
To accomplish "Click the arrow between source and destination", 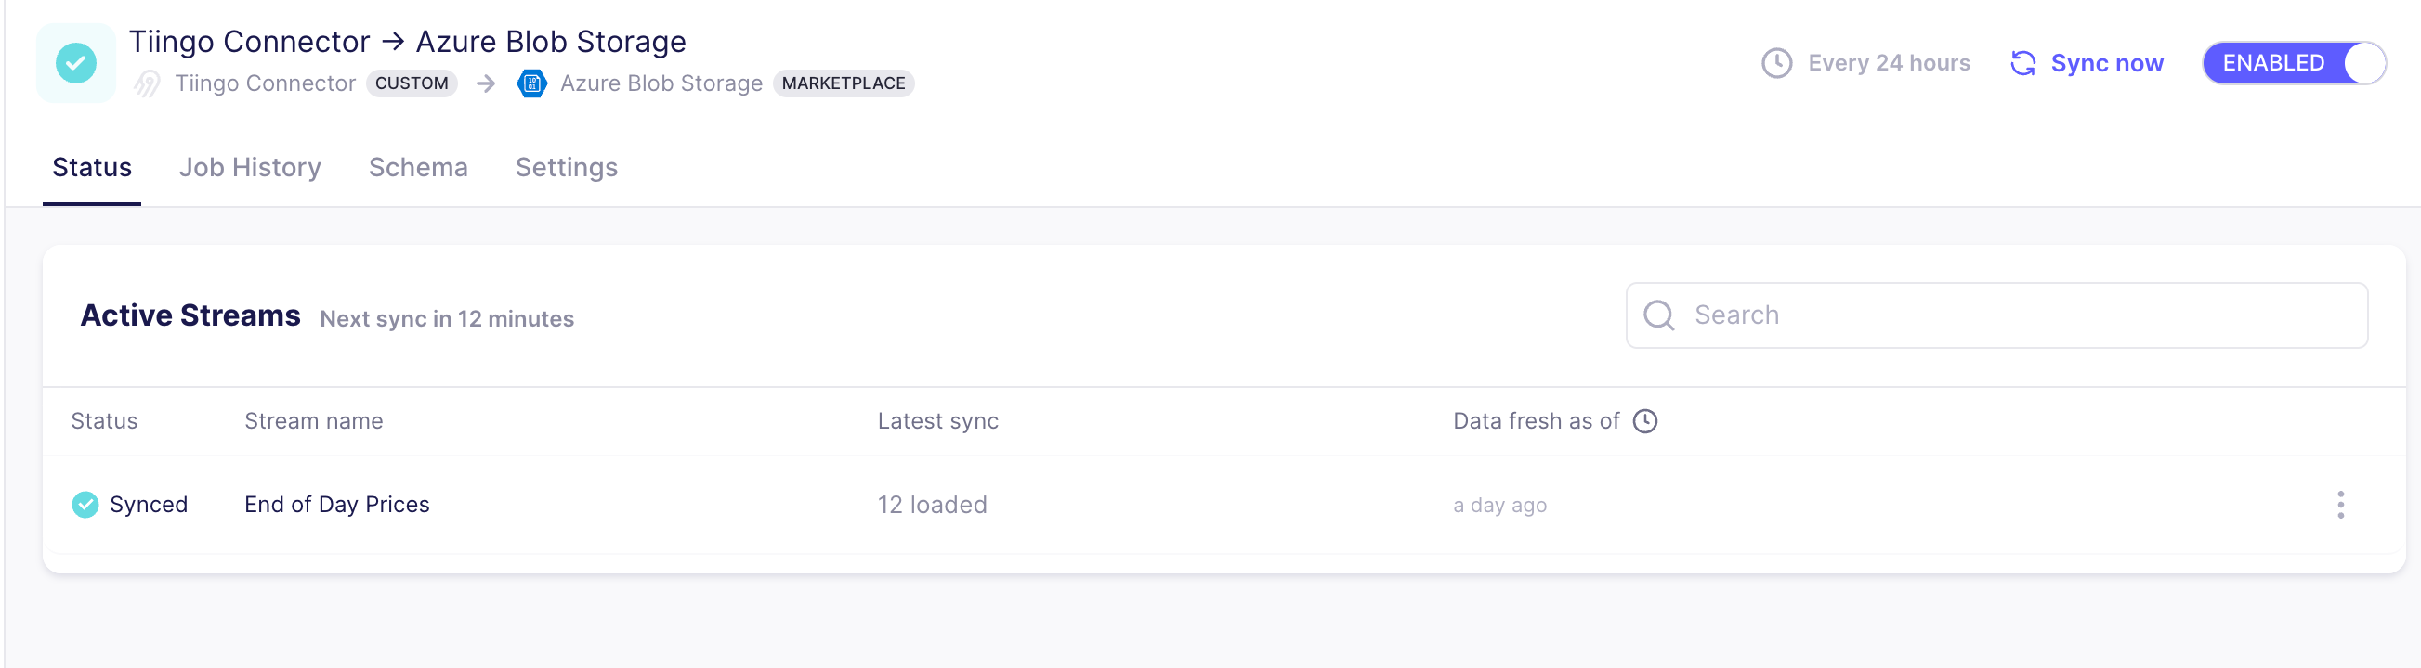I will pyautogui.click(x=486, y=83).
